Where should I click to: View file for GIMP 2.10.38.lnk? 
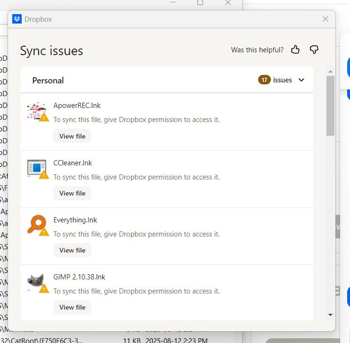point(72,307)
